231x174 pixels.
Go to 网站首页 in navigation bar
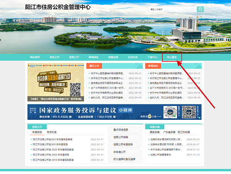pos(35,57)
